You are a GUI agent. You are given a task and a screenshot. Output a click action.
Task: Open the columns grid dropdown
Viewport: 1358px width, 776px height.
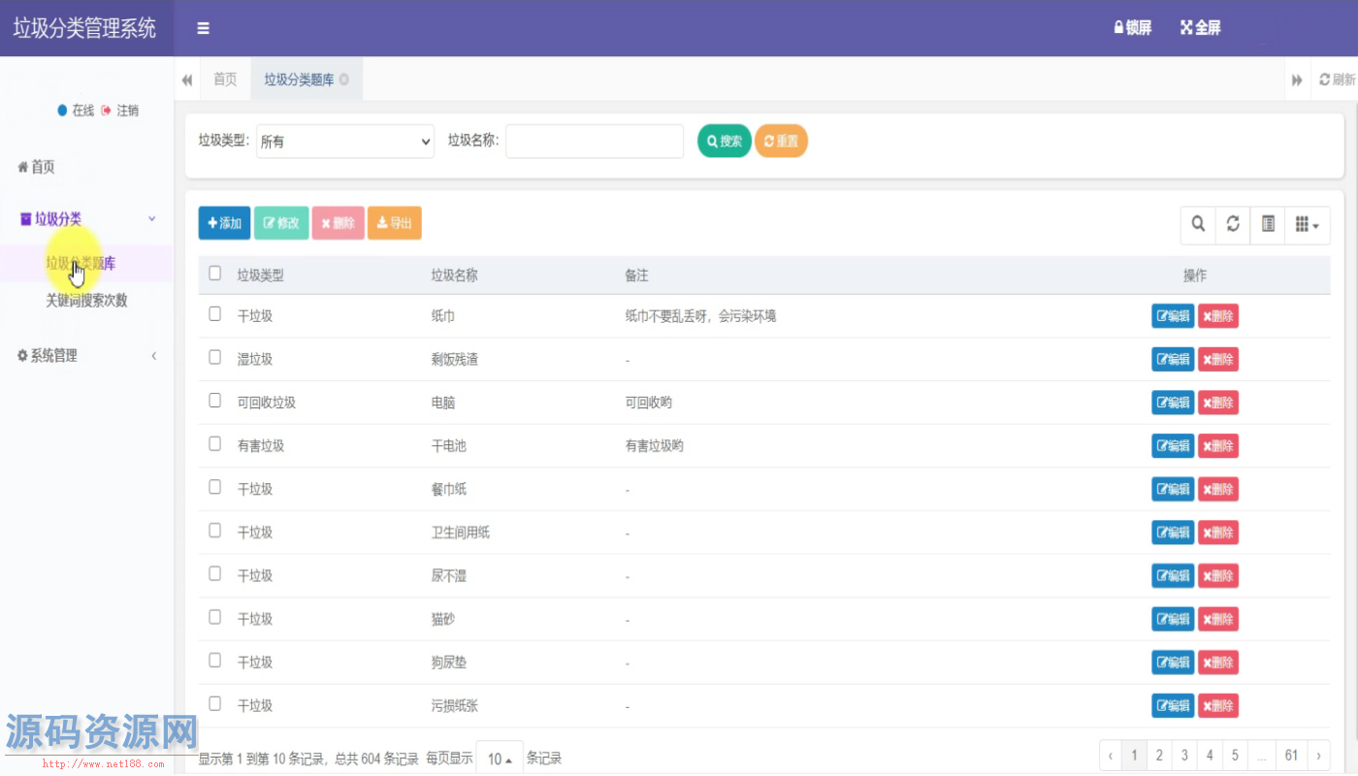click(1308, 224)
